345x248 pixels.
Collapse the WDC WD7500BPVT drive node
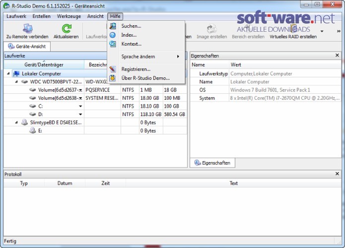point(16,82)
